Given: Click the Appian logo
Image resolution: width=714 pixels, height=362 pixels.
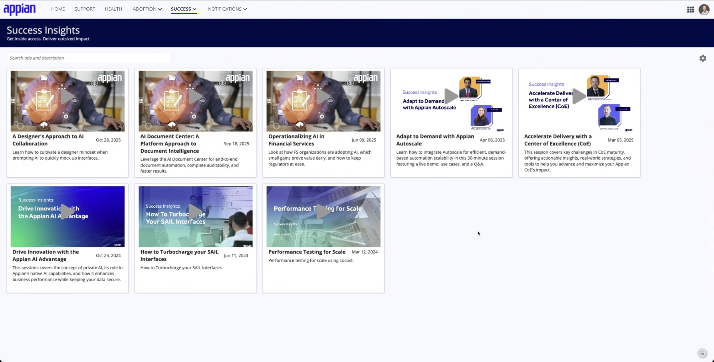Looking at the screenshot, I should coord(19,9).
